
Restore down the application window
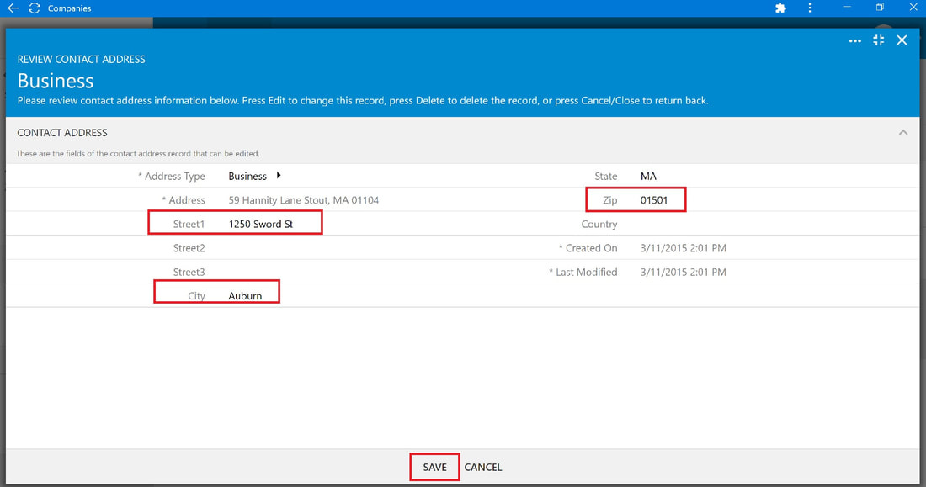[880, 8]
